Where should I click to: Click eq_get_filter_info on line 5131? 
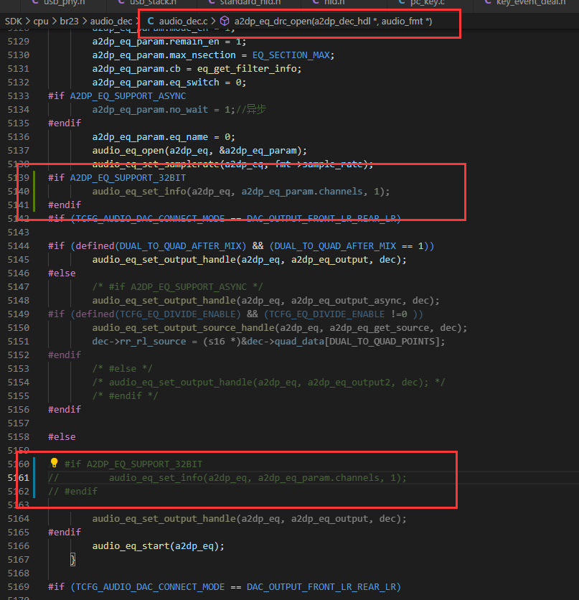(x=247, y=68)
